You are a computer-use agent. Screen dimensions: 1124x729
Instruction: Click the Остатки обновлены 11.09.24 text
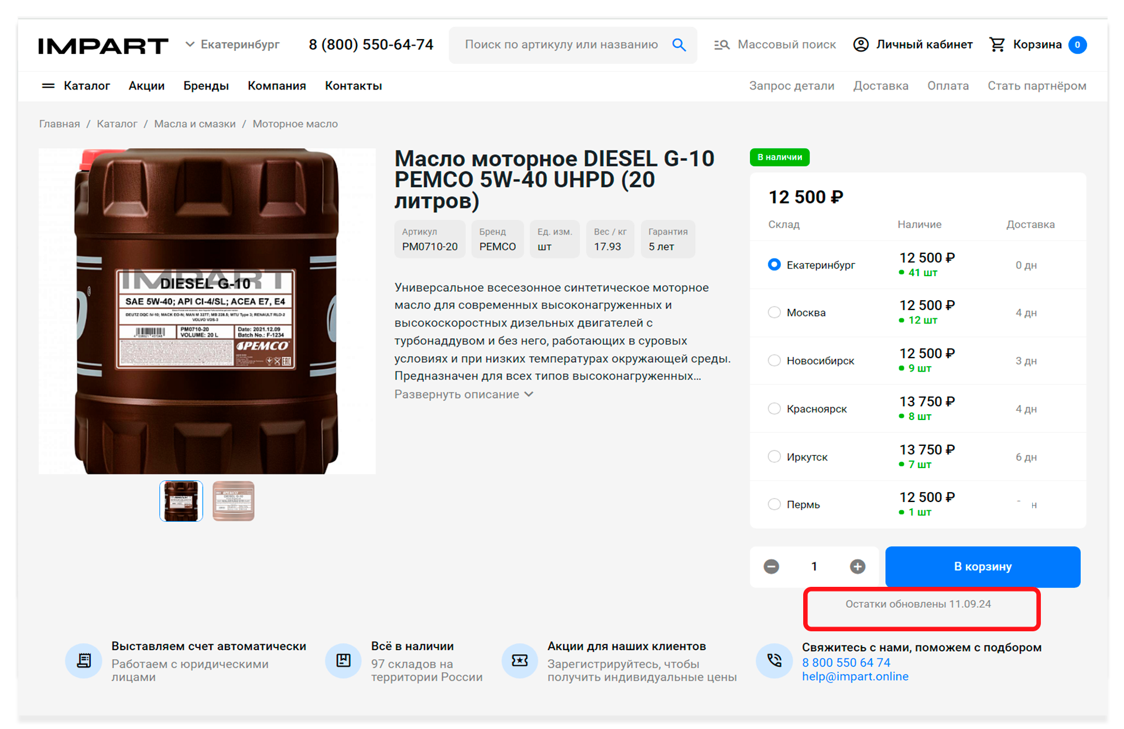tap(918, 604)
